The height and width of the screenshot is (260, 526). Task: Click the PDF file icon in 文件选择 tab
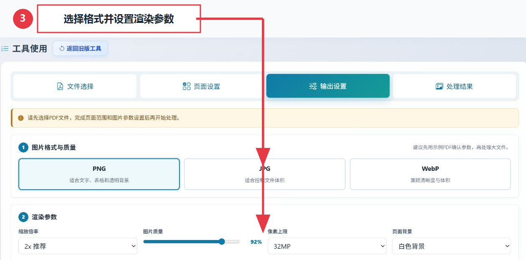coord(60,86)
